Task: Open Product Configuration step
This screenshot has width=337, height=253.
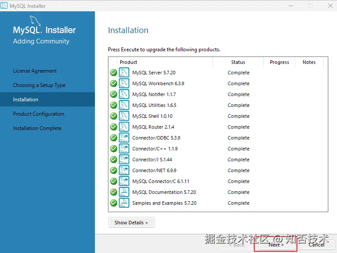Action: [38, 114]
